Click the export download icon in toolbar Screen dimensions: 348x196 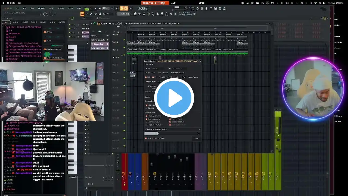coord(224,8)
